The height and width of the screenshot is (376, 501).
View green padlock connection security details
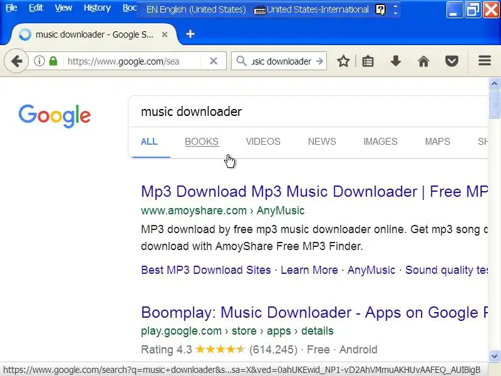tap(53, 61)
